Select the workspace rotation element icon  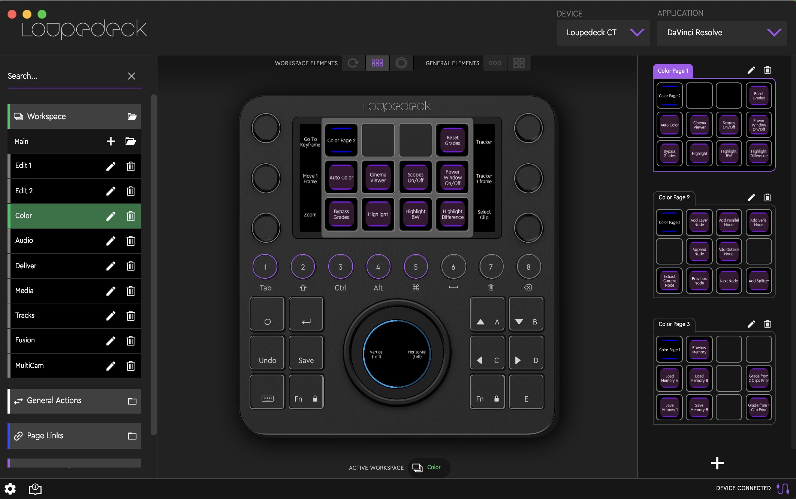tap(353, 63)
